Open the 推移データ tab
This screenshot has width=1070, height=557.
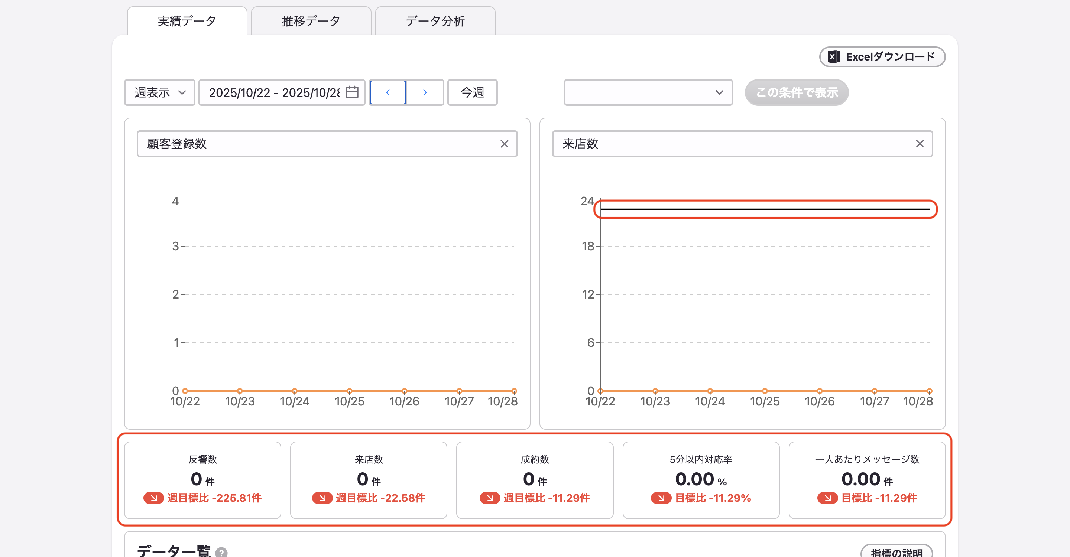311,21
